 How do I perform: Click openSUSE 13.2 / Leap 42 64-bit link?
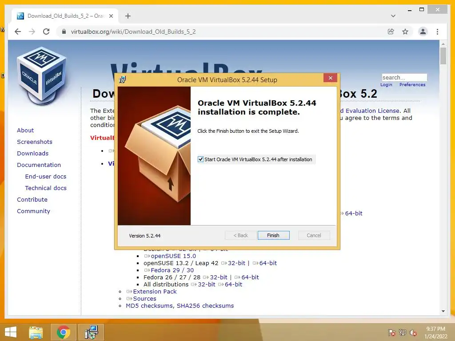(268, 263)
